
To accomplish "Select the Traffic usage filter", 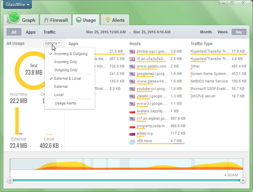I will pyautogui.click(x=49, y=32).
